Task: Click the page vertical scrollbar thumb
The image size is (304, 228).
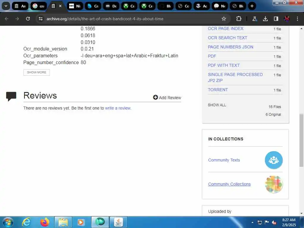Action: pos(301,140)
